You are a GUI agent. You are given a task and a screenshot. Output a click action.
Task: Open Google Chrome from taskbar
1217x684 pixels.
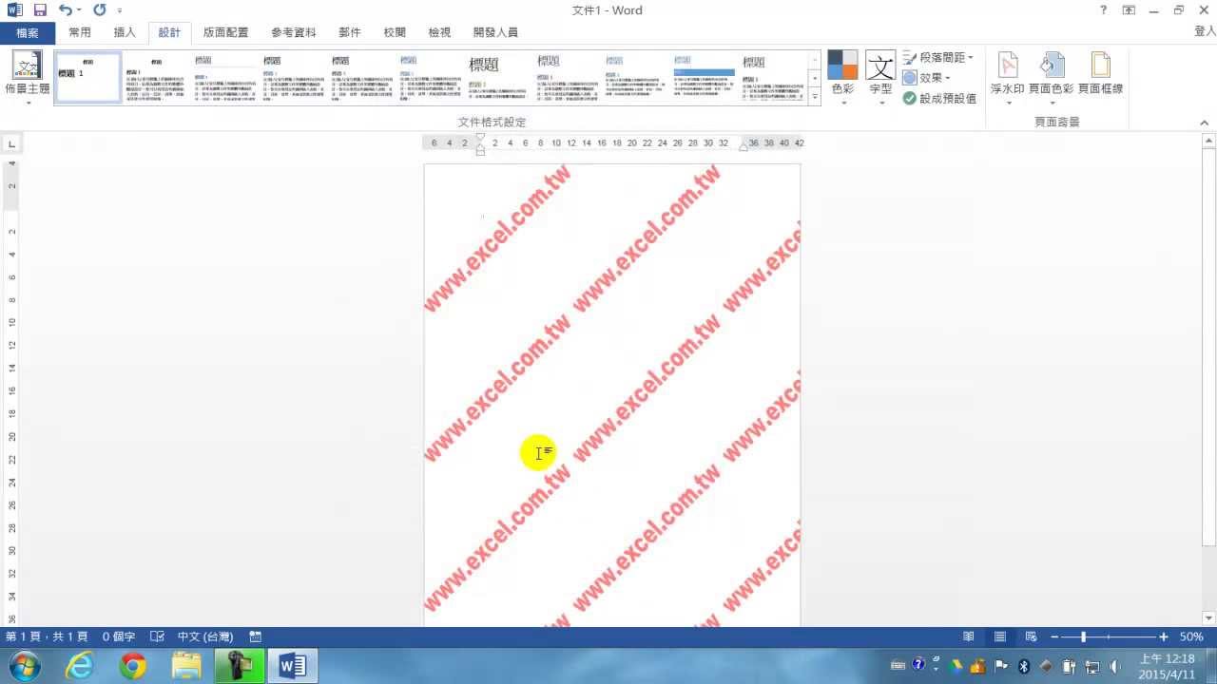(x=133, y=666)
